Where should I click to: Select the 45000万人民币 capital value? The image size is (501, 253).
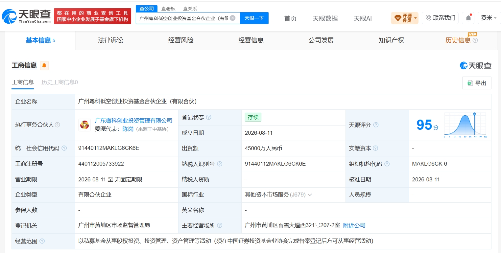(x=264, y=148)
